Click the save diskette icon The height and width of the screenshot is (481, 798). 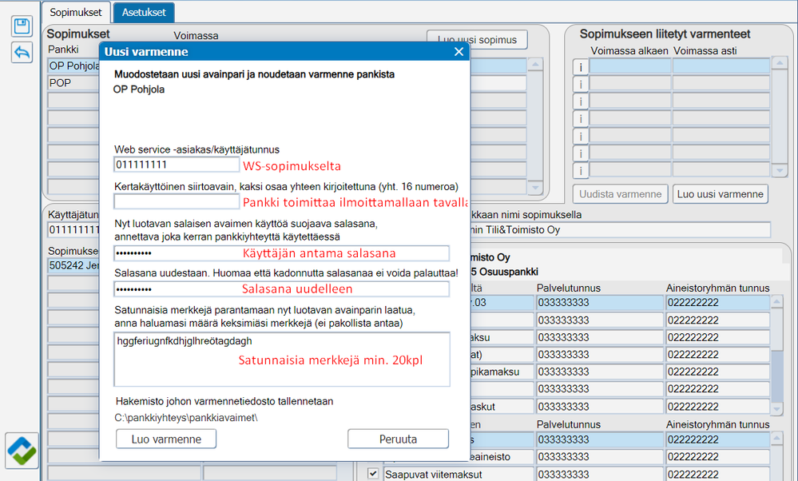coord(22,26)
